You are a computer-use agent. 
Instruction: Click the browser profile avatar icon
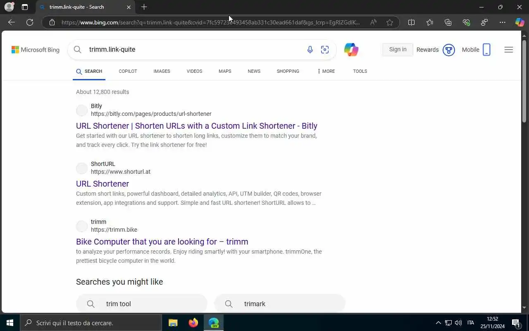click(x=9, y=7)
